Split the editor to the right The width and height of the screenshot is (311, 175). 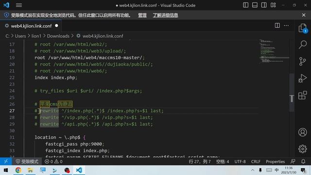tap(277, 25)
